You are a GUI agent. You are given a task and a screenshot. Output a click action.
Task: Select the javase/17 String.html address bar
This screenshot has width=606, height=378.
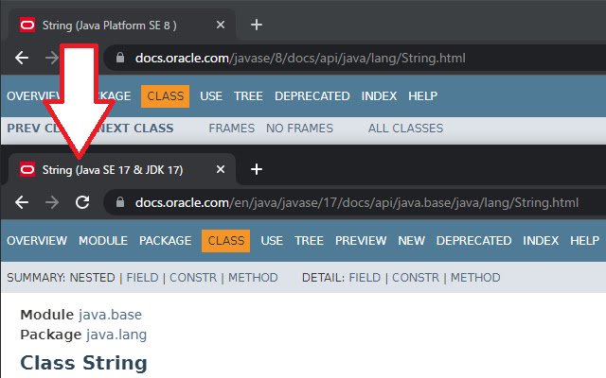click(357, 203)
